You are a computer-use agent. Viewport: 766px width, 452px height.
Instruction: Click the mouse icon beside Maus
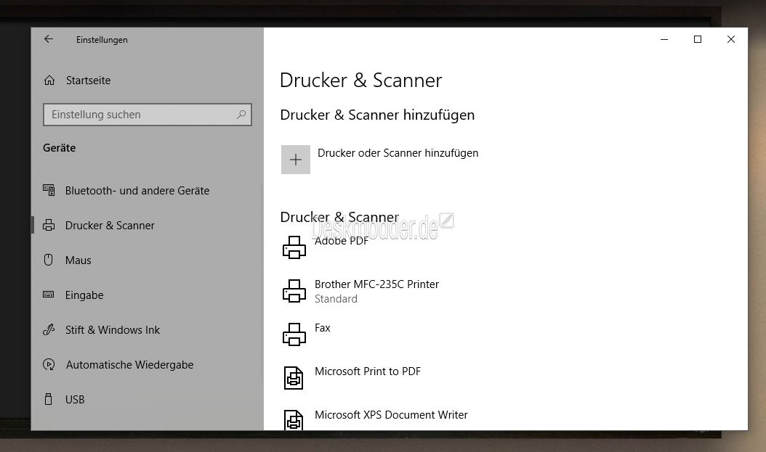49,260
